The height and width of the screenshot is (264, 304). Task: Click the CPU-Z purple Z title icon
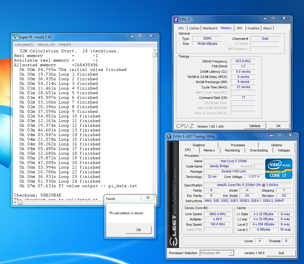[176, 19]
